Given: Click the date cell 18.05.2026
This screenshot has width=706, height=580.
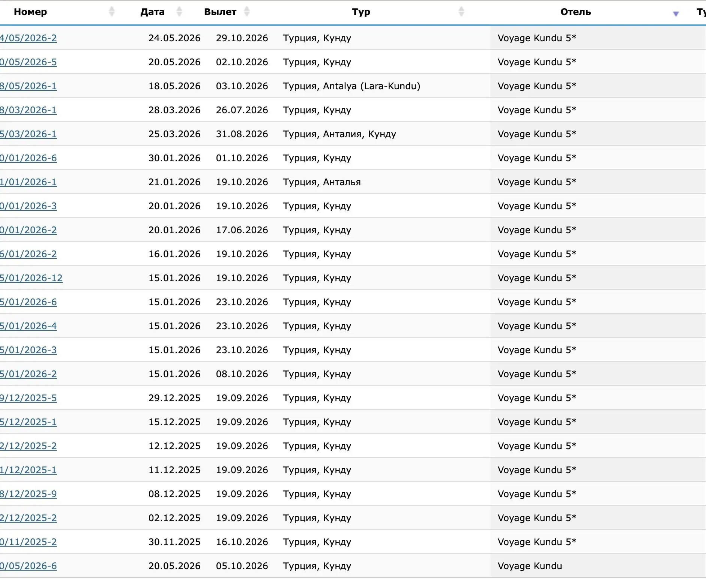Looking at the screenshot, I should (174, 86).
